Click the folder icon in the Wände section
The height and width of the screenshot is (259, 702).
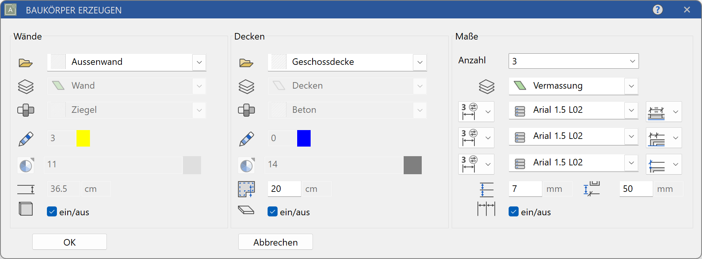[x=25, y=63]
